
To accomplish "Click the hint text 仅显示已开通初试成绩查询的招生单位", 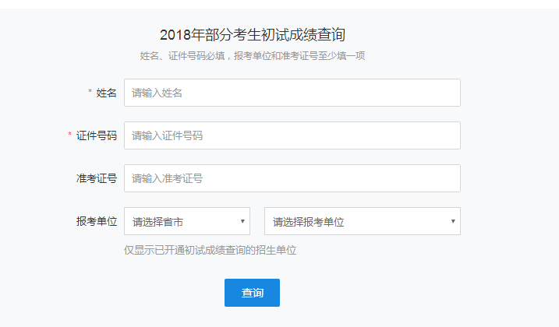I will [x=211, y=250].
